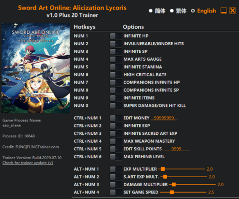Turn on Max Fishing Level
This screenshot has height=199, width=239.
pos(116,157)
